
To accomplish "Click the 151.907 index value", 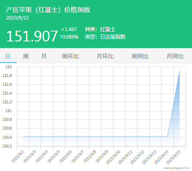I will point(32,36).
